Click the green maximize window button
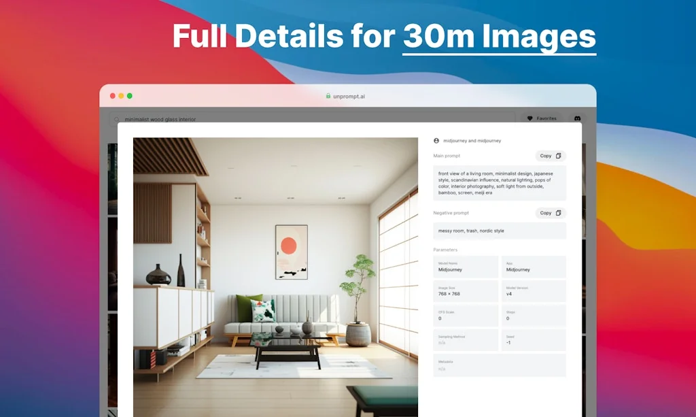This screenshot has height=417, width=696. click(130, 96)
